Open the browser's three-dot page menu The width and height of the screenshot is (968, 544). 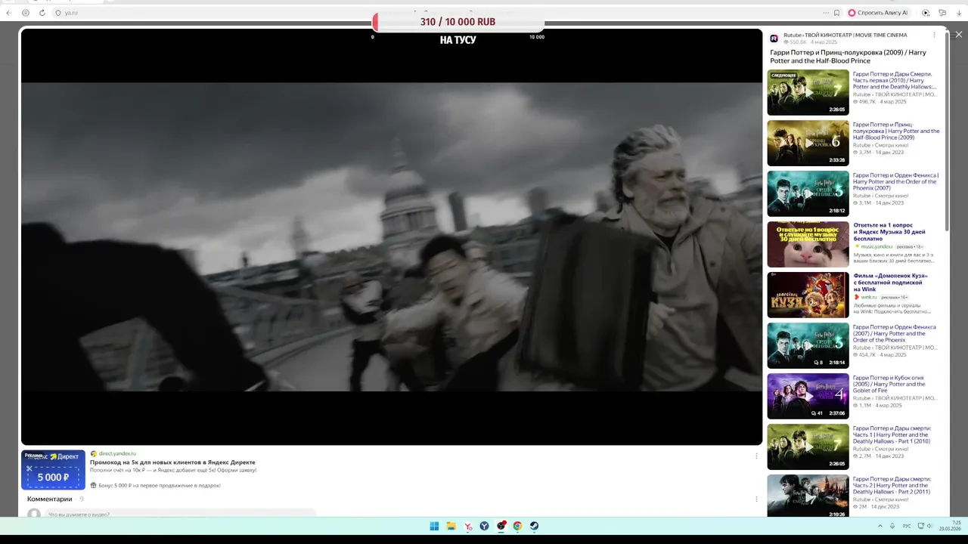(826, 13)
